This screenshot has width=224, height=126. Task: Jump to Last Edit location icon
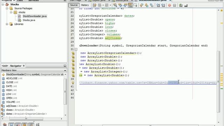click(94, 5)
